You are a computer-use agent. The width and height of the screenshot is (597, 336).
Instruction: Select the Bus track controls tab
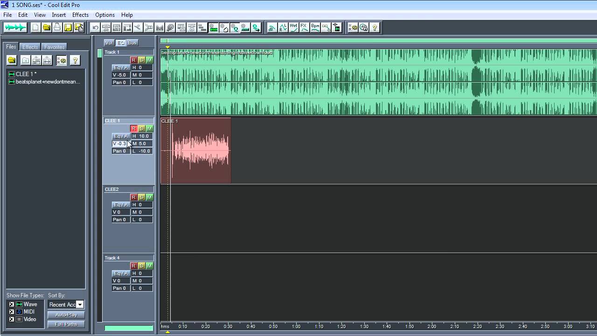[x=132, y=43]
